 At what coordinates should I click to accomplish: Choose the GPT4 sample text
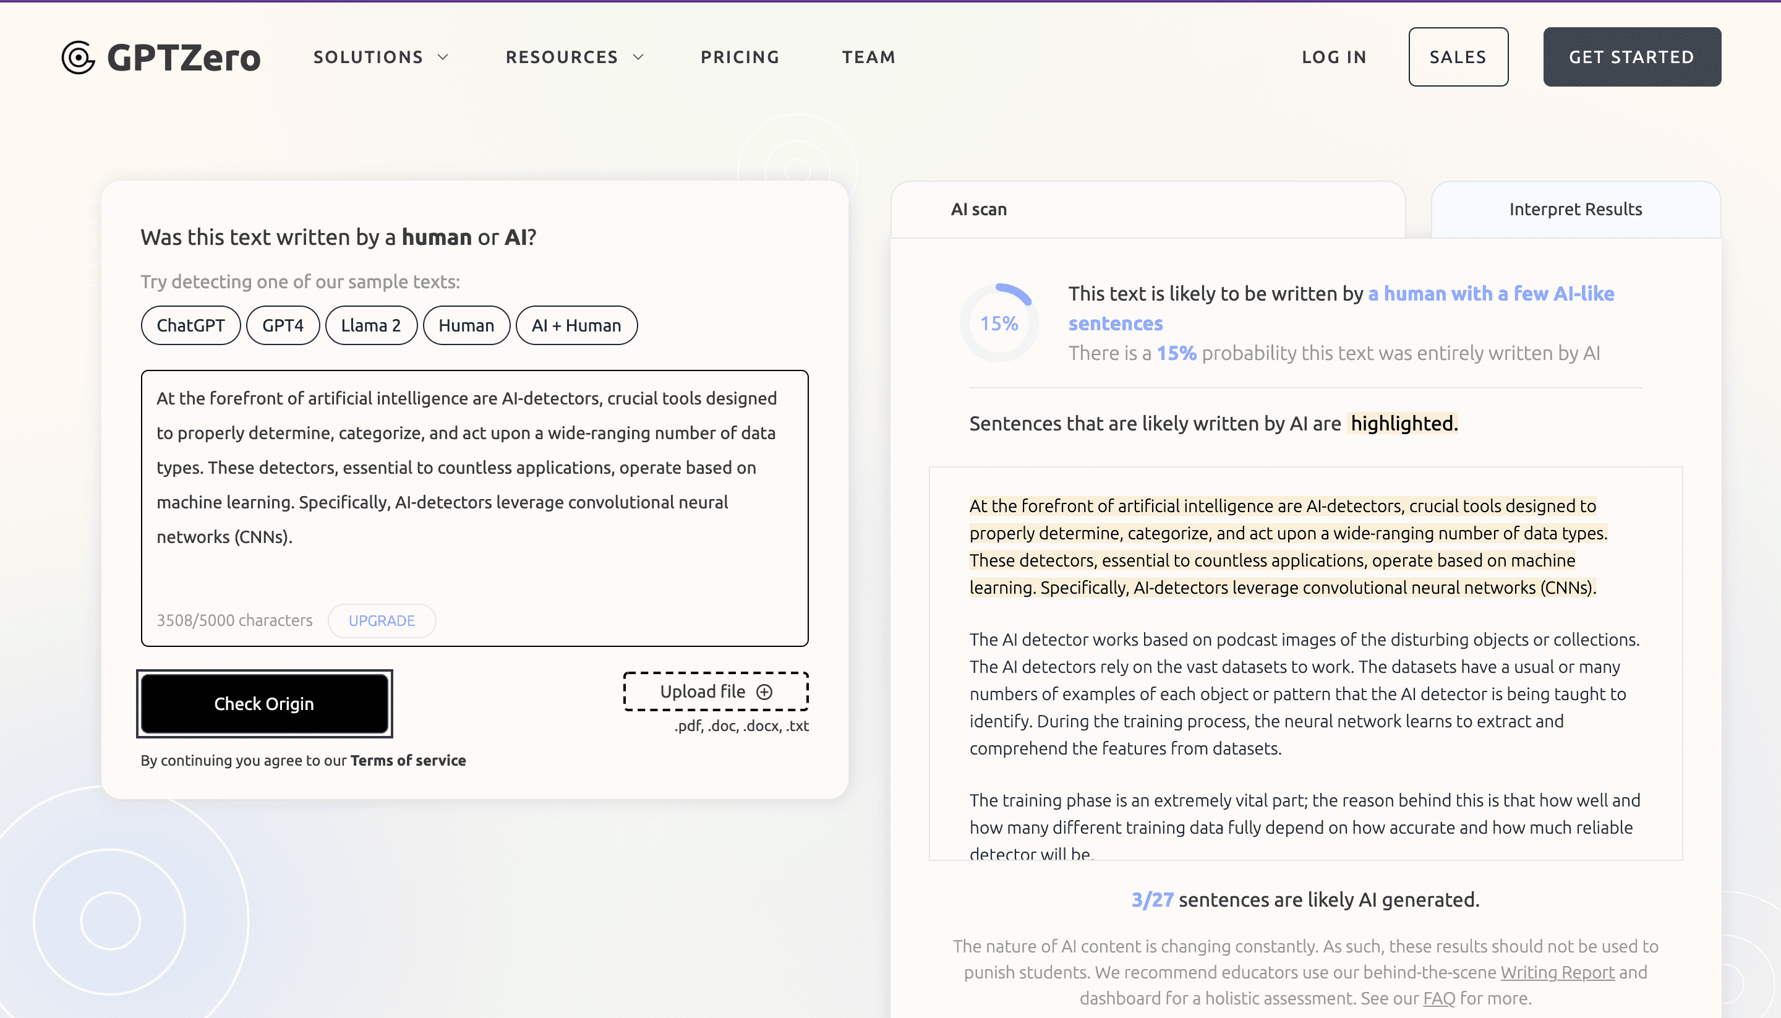click(283, 326)
